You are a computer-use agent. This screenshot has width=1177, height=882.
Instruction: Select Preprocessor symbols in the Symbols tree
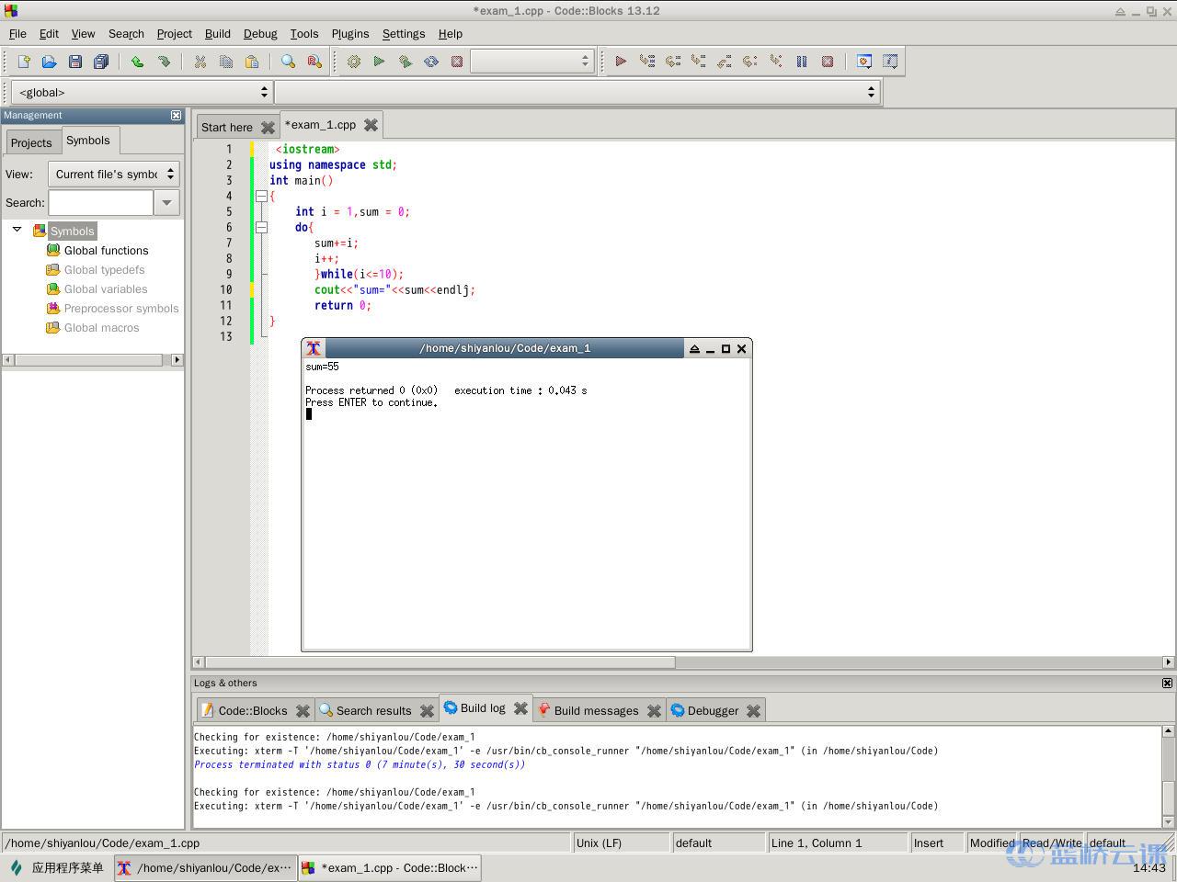pos(121,309)
